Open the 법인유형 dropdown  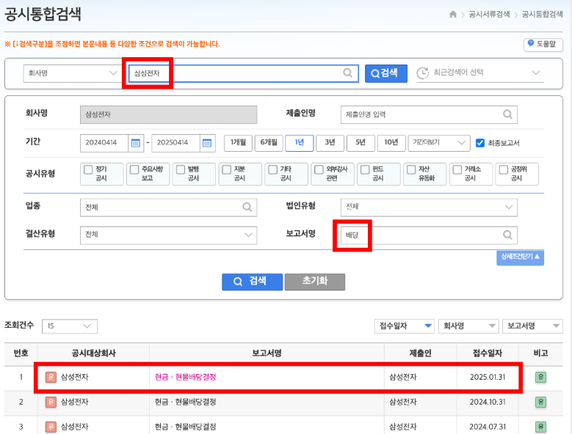click(429, 207)
